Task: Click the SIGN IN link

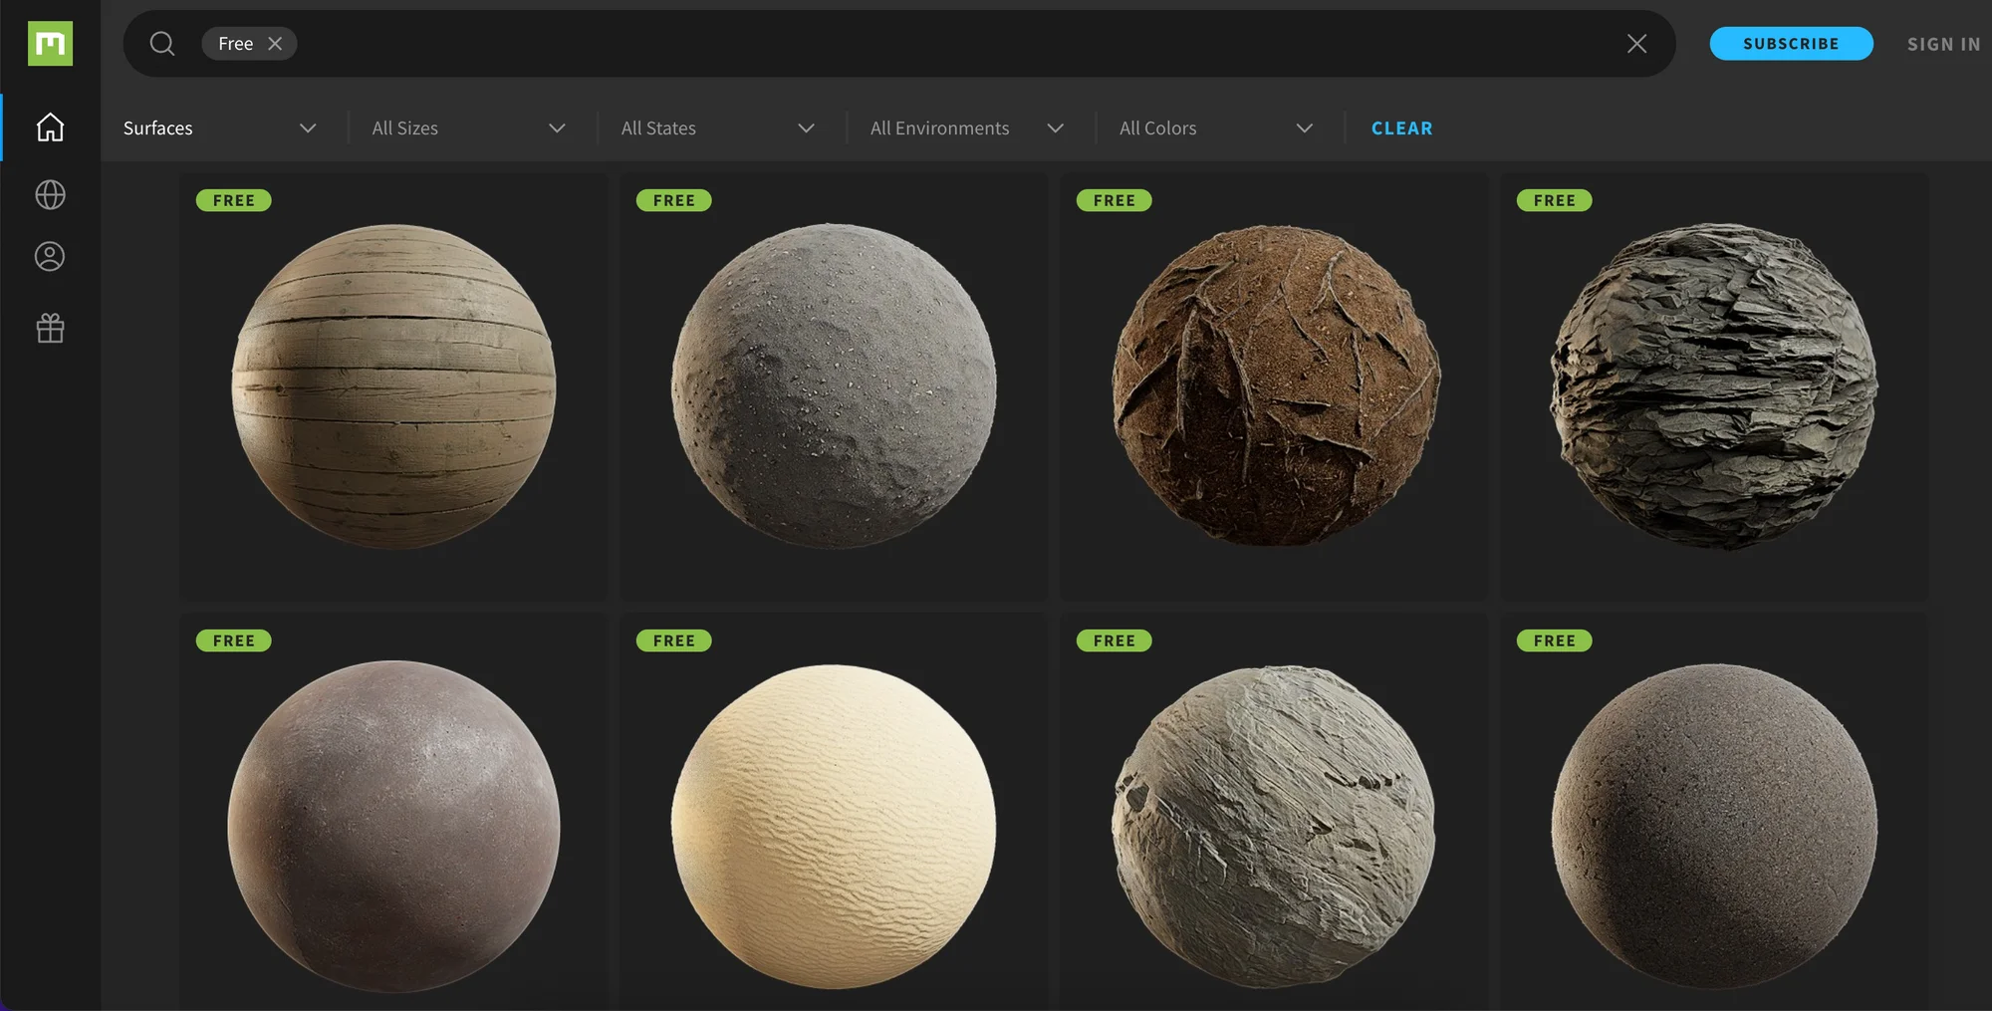Action: click(1943, 44)
